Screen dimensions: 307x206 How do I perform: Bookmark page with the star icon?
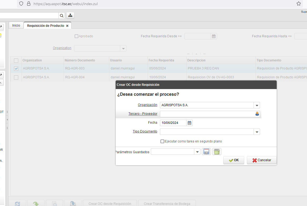[298, 4]
